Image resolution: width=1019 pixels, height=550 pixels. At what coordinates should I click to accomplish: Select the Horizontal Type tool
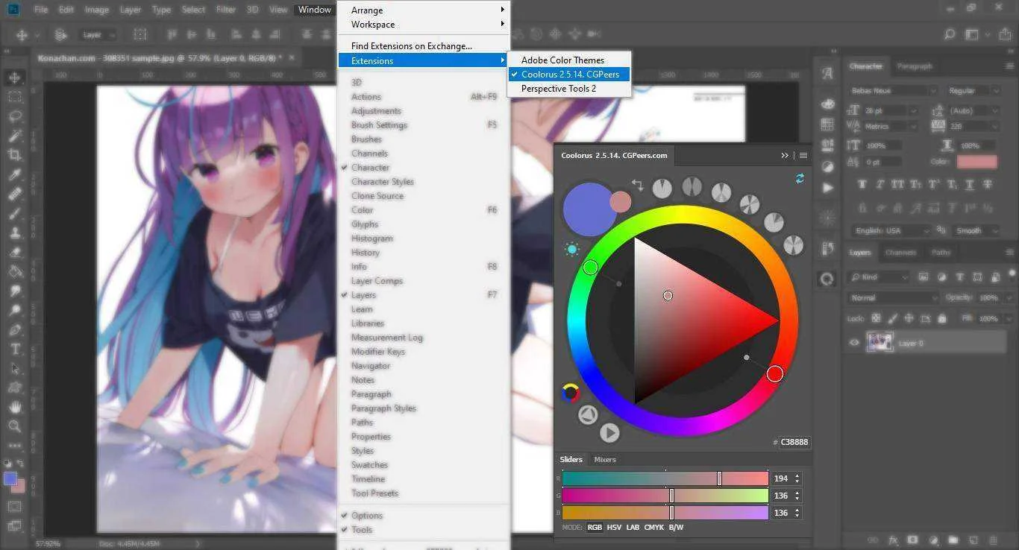[x=14, y=349]
